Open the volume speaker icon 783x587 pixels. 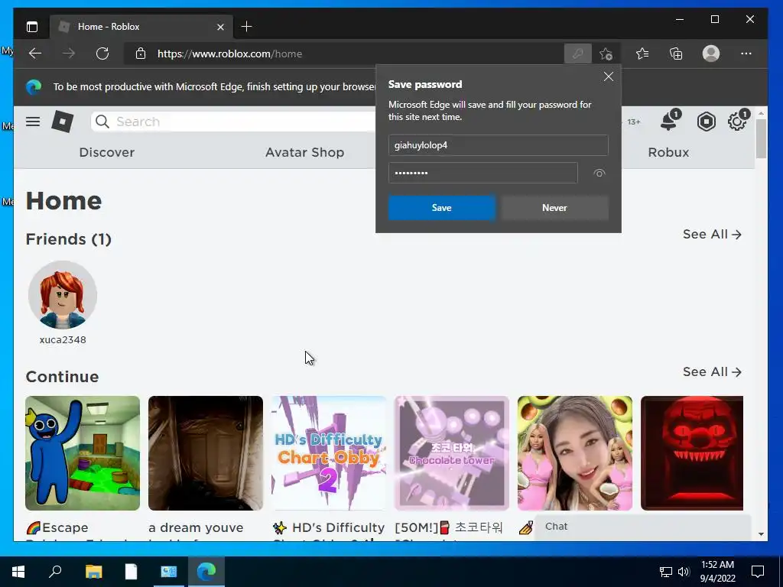pos(684,572)
